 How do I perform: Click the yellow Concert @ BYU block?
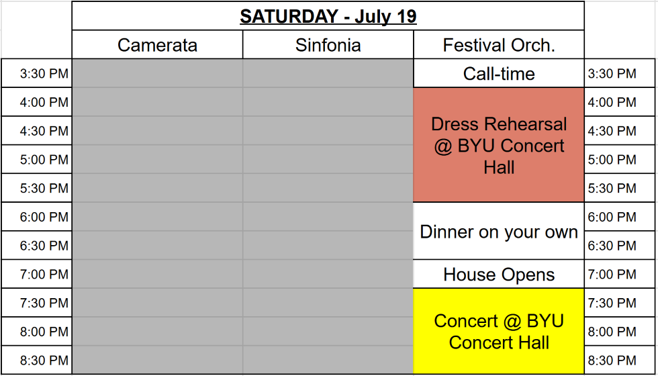pyautogui.click(x=498, y=332)
